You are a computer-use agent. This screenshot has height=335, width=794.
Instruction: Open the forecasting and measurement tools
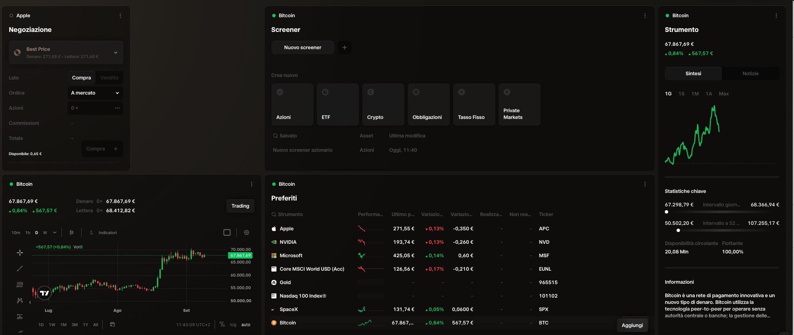(x=20, y=317)
